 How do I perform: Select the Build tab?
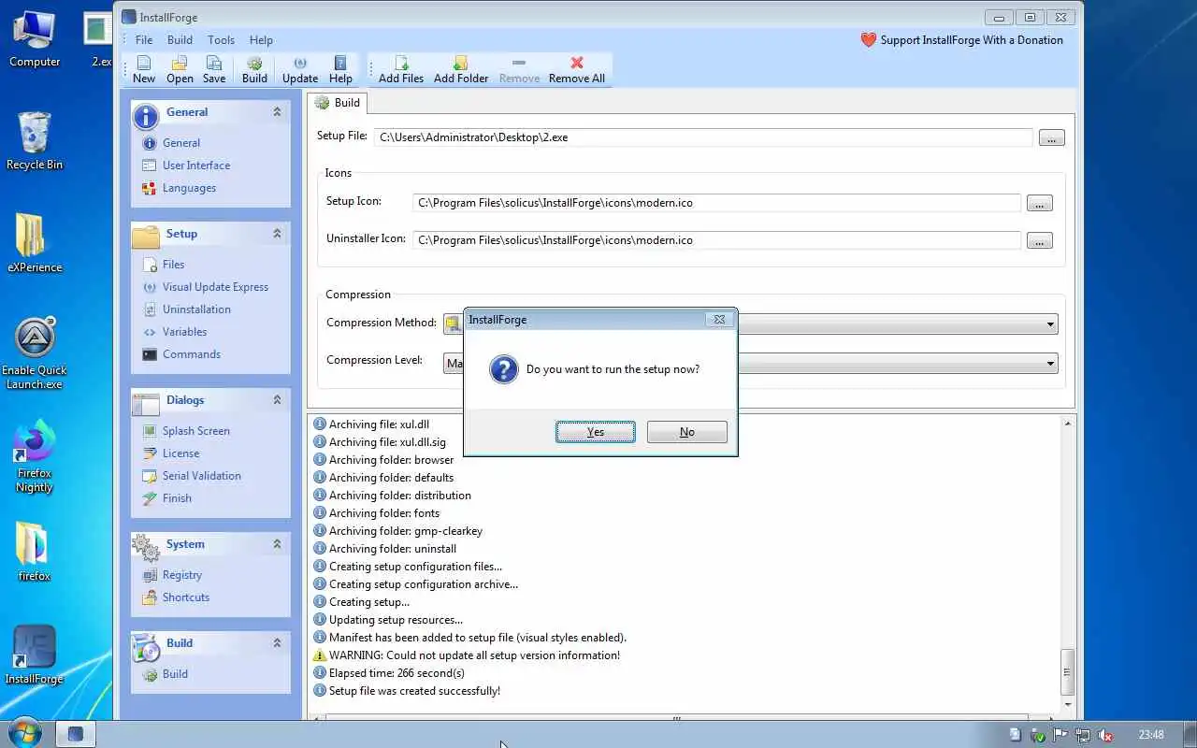click(x=338, y=103)
